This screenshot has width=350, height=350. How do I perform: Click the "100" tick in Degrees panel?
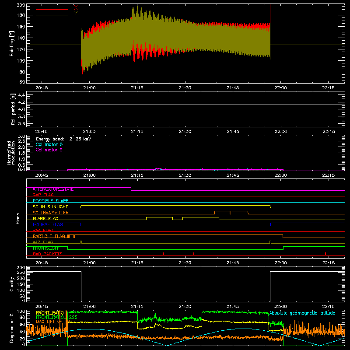(x=21, y=311)
